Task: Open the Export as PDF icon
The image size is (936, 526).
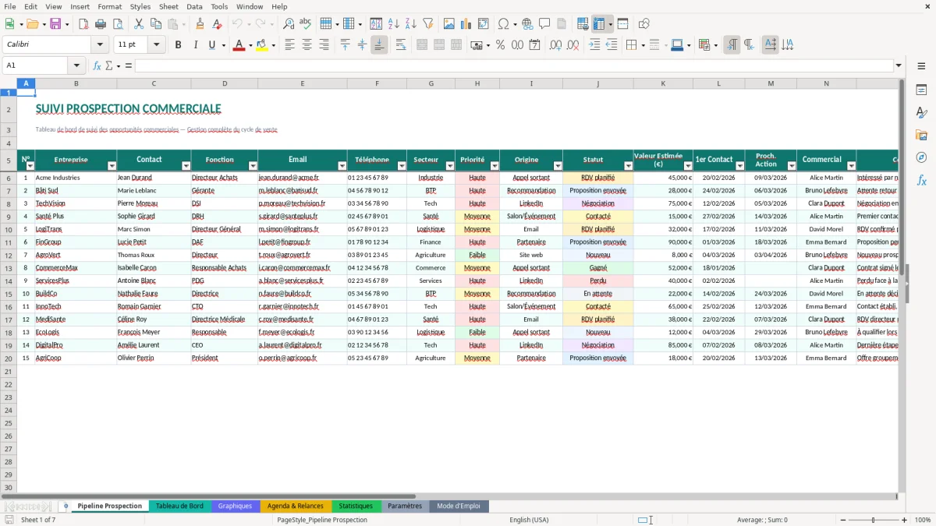Action: click(83, 24)
